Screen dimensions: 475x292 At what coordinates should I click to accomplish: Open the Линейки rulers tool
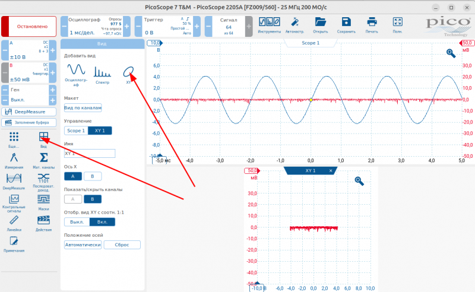(14, 223)
